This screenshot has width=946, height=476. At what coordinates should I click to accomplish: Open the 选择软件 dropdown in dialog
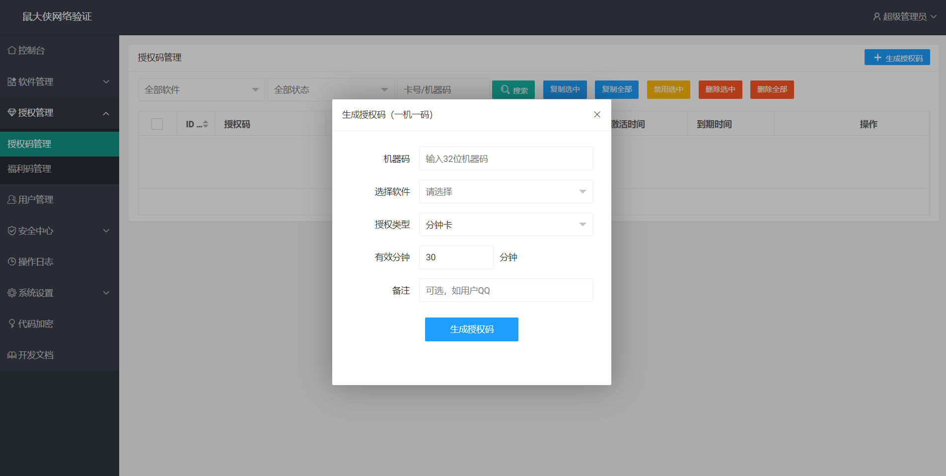coord(506,192)
